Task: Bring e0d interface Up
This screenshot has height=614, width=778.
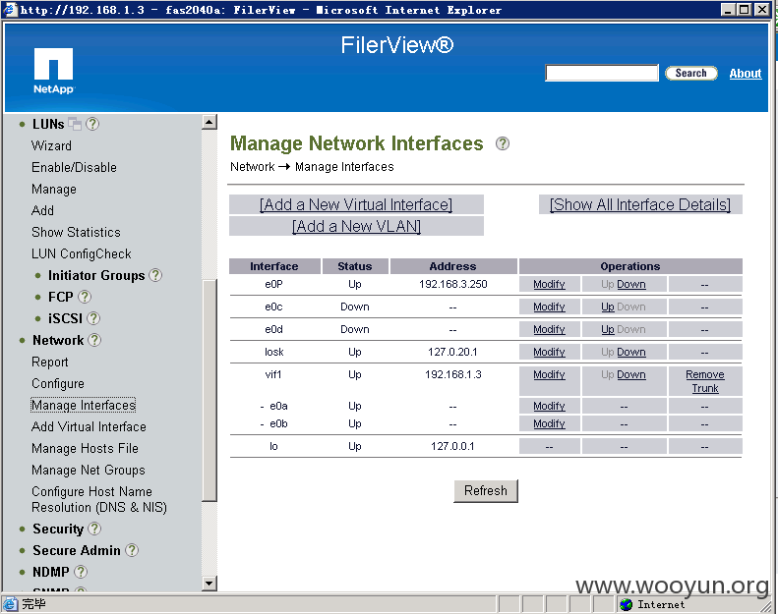Action: tap(608, 329)
